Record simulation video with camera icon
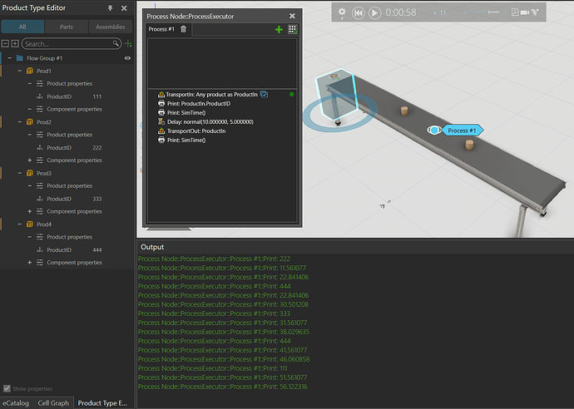The width and height of the screenshot is (574, 409). 525,12
